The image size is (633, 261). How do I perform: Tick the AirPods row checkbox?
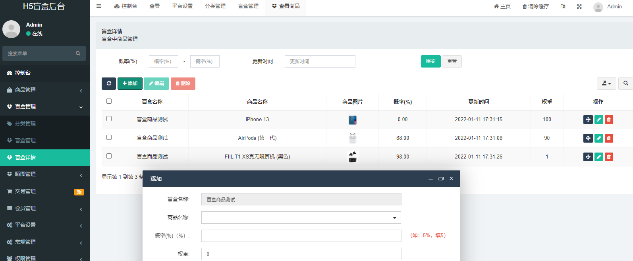click(109, 137)
